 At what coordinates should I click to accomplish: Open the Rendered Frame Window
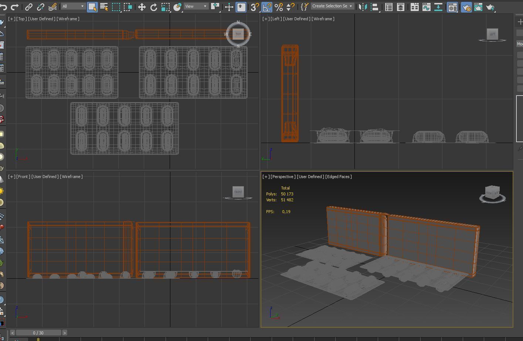click(478, 7)
